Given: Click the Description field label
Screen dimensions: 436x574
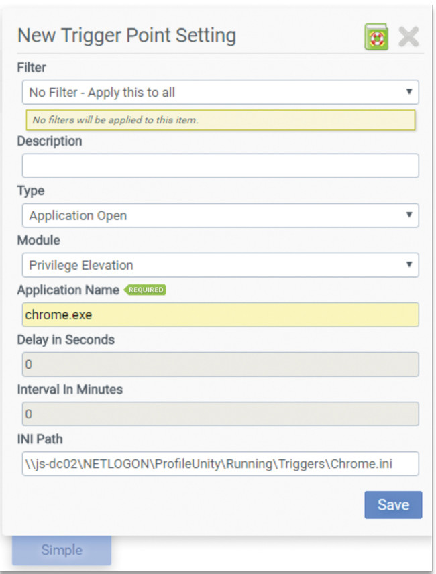Looking at the screenshot, I should 50,141.
